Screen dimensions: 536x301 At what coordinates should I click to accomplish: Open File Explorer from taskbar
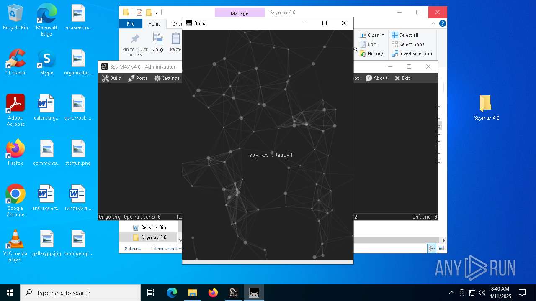[192, 293]
